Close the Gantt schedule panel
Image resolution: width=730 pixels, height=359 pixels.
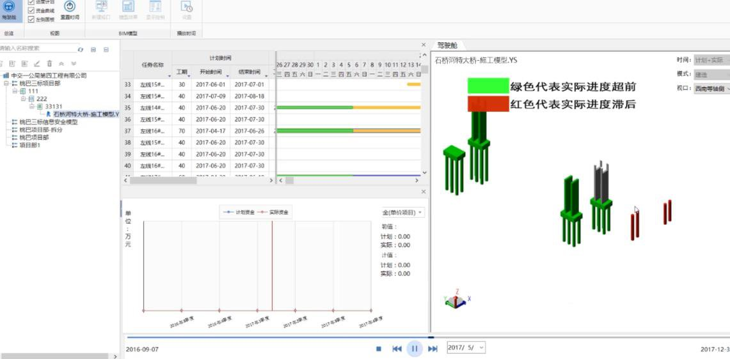click(423, 45)
